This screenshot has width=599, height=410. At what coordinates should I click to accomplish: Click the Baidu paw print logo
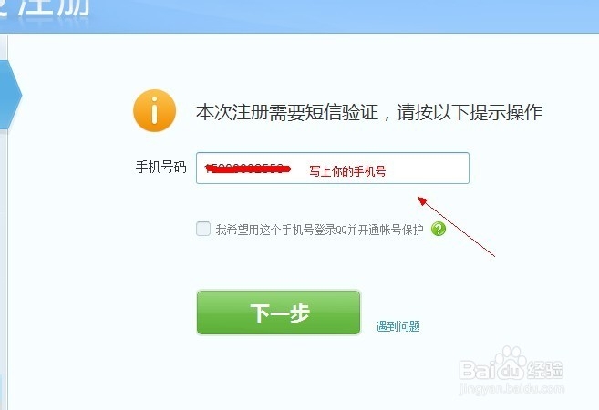point(509,362)
